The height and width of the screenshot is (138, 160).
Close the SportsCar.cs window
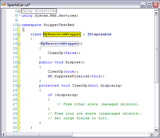[156, 5]
